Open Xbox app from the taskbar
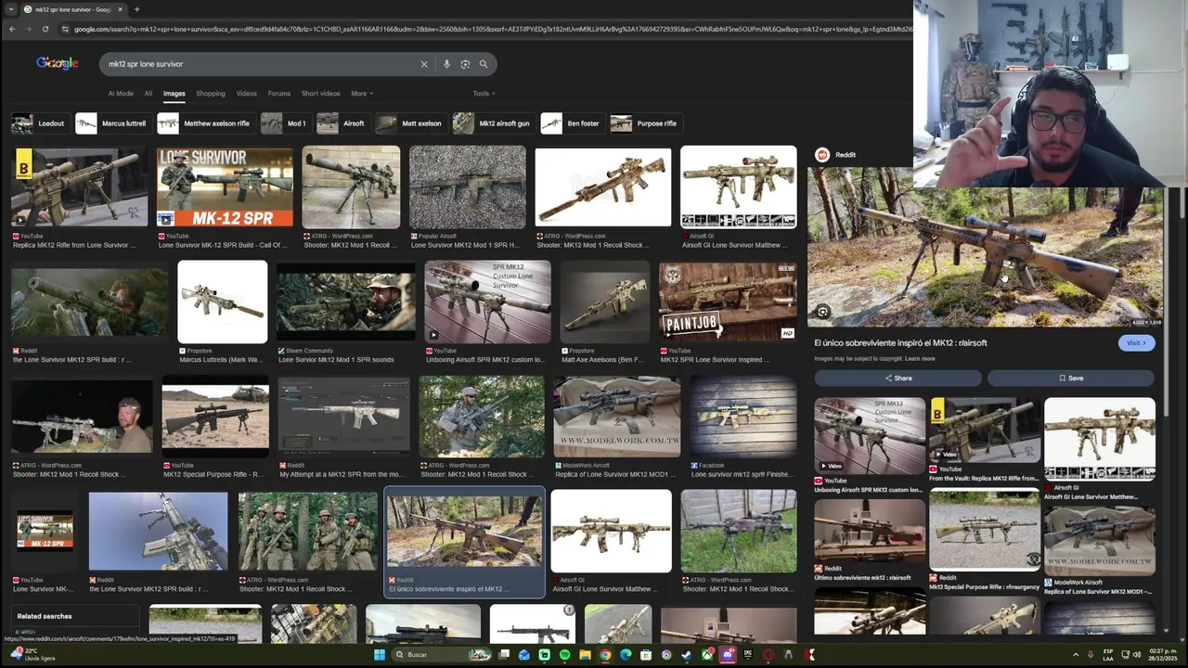 707,655
